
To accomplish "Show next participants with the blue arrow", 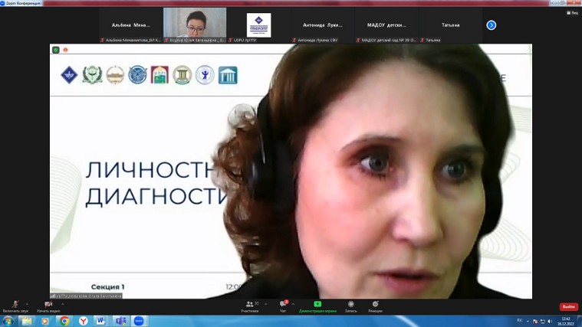I will (x=492, y=25).
